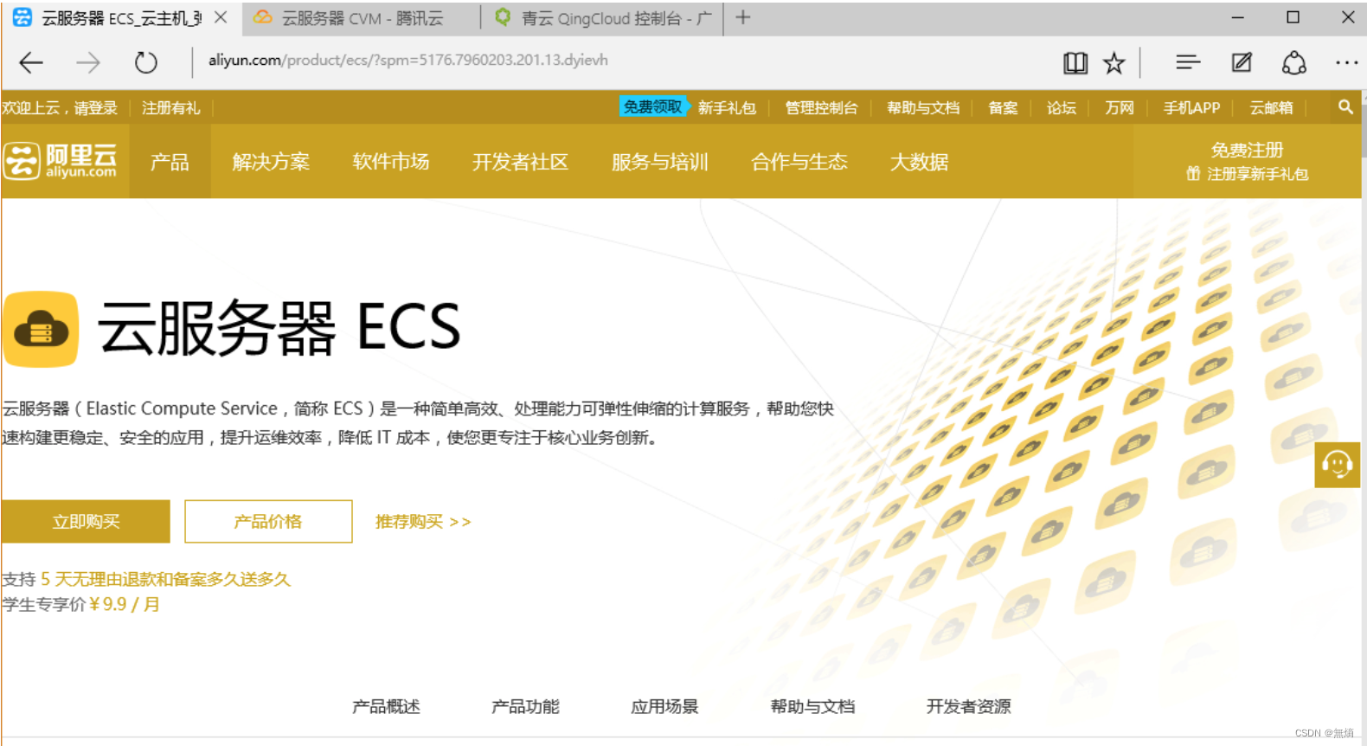Add page to favorites star
This screenshot has height=746, width=1367.
click(x=1114, y=62)
